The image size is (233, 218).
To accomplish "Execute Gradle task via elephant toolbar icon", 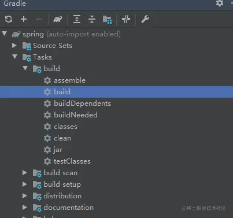I will click(58, 19).
